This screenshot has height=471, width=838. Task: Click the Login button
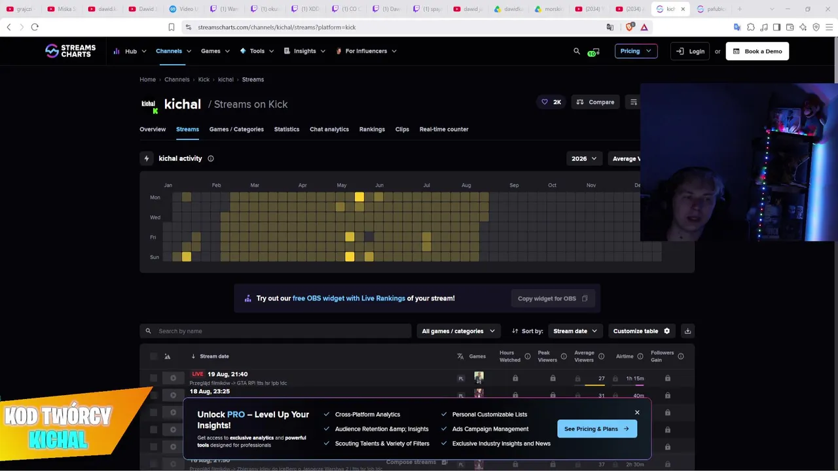click(690, 51)
